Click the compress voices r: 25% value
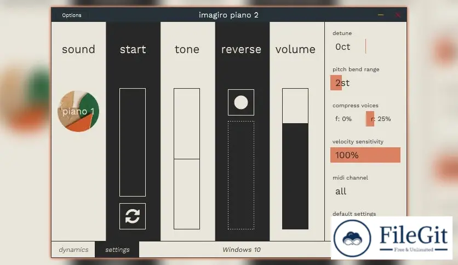 381,119
